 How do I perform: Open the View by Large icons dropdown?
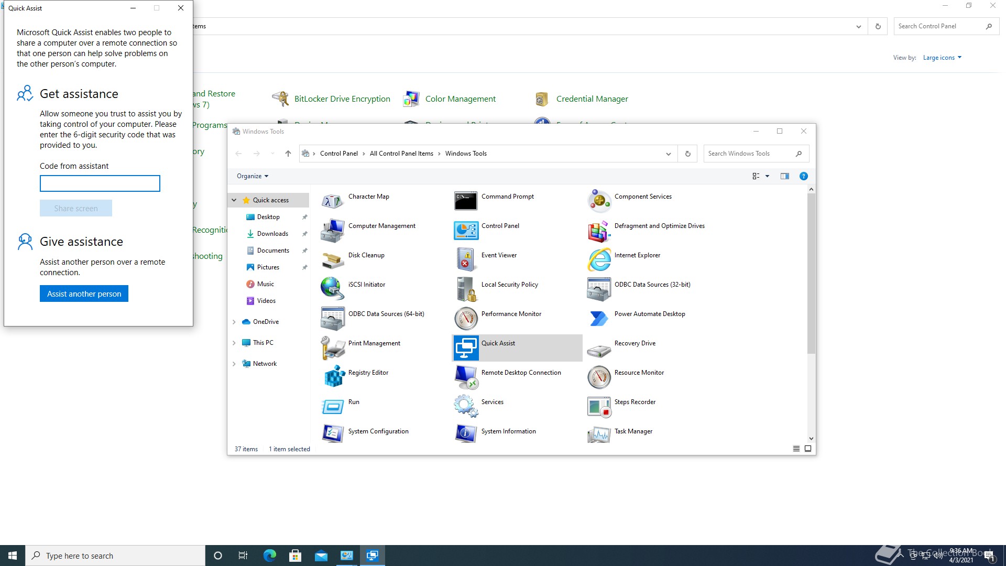coord(942,58)
